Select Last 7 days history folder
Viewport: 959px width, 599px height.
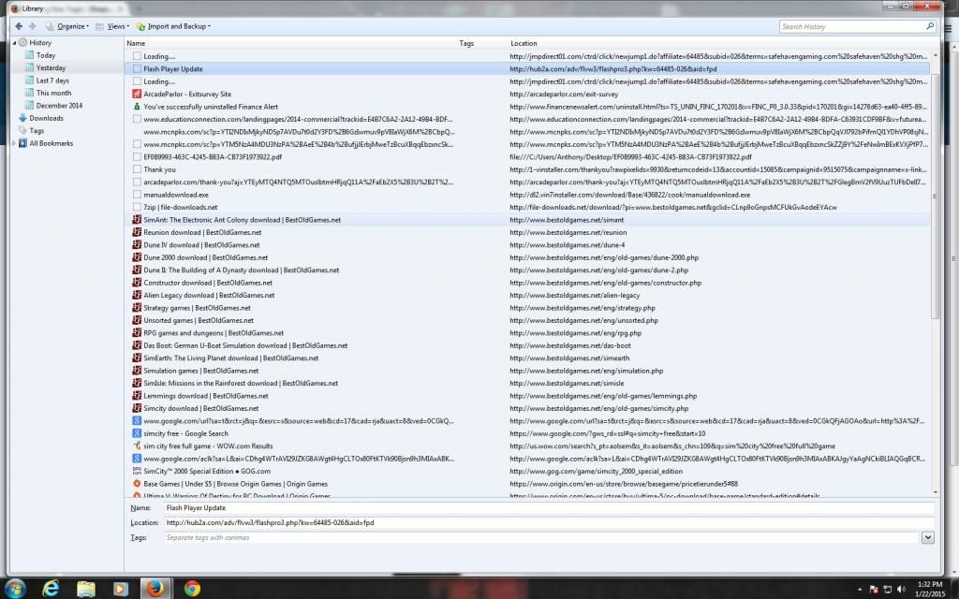click(52, 80)
